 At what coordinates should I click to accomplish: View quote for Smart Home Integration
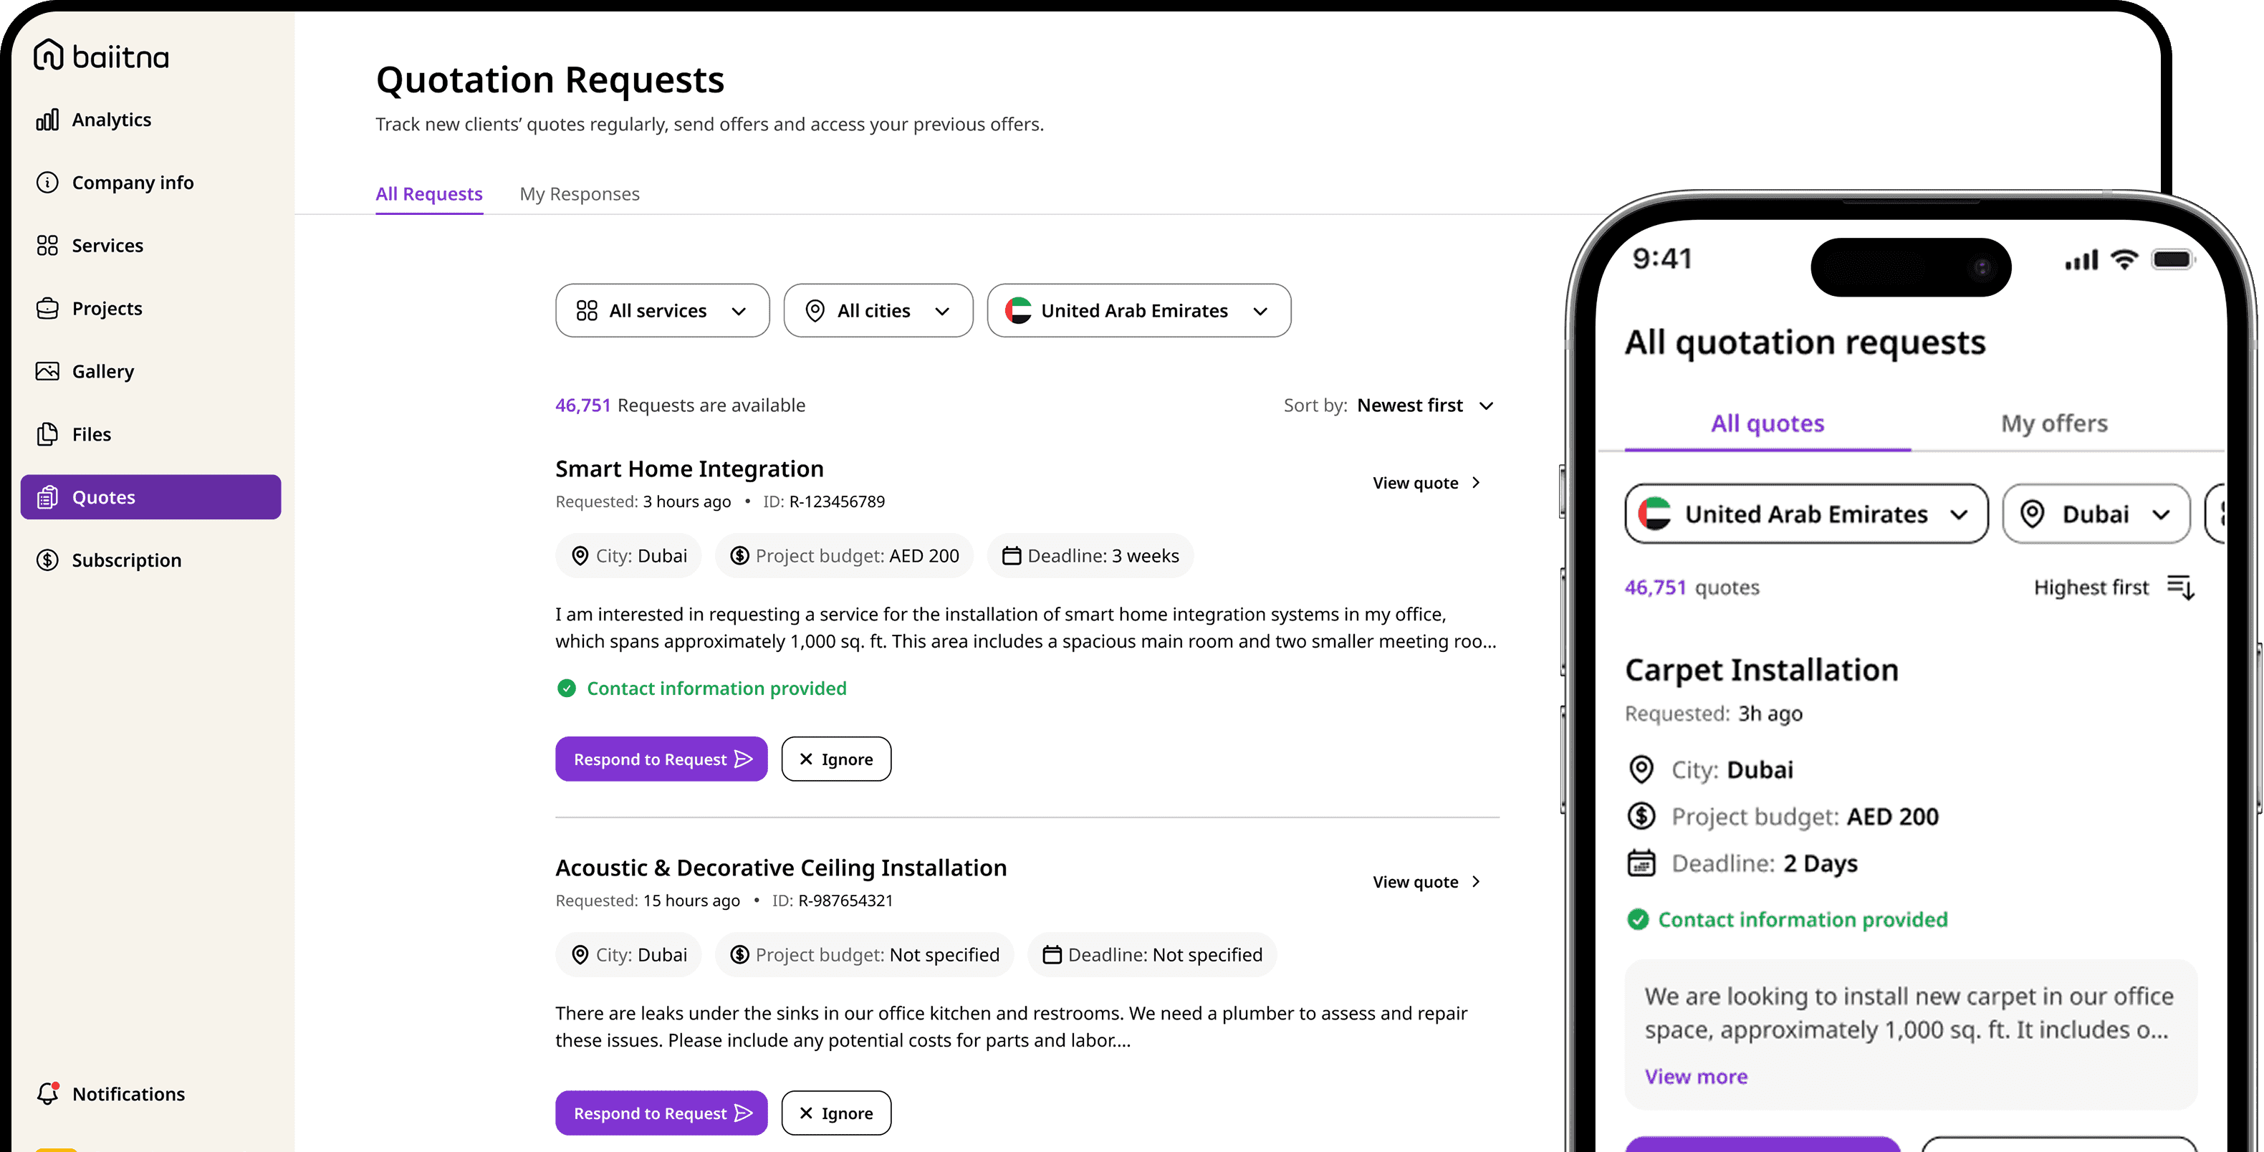pyautogui.click(x=1426, y=482)
